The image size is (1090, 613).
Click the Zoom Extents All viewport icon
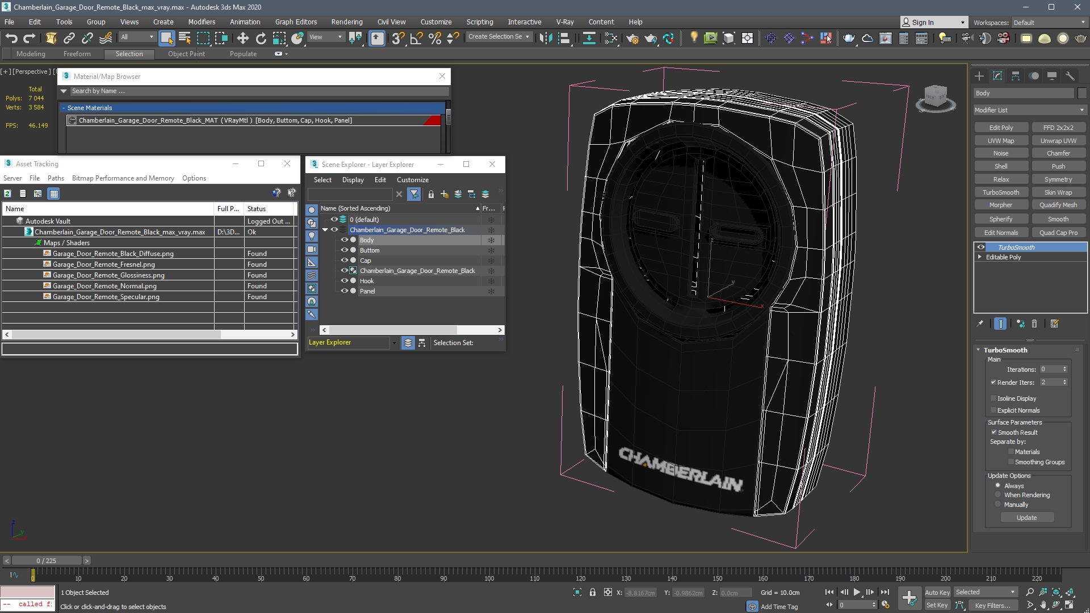1070,592
